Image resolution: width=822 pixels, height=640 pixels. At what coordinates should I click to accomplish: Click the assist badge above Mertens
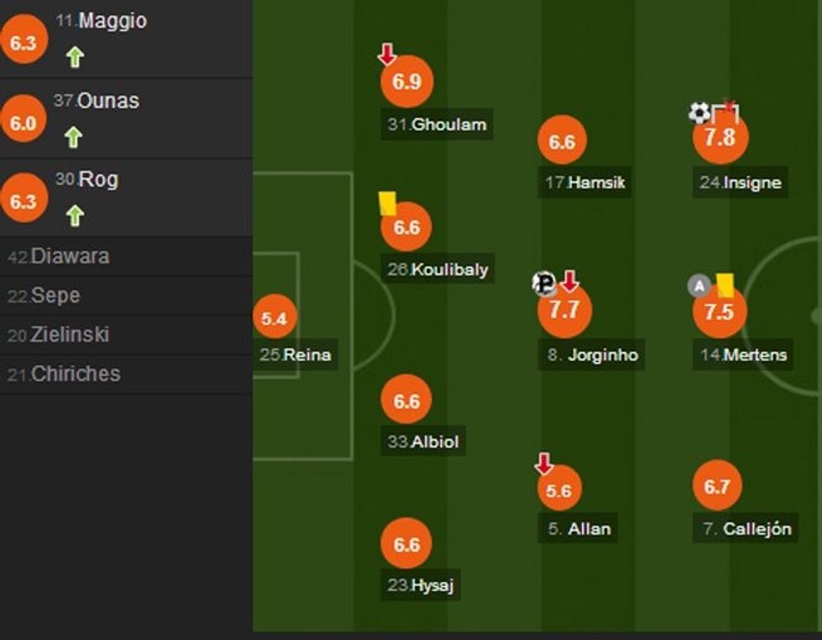[700, 286]
